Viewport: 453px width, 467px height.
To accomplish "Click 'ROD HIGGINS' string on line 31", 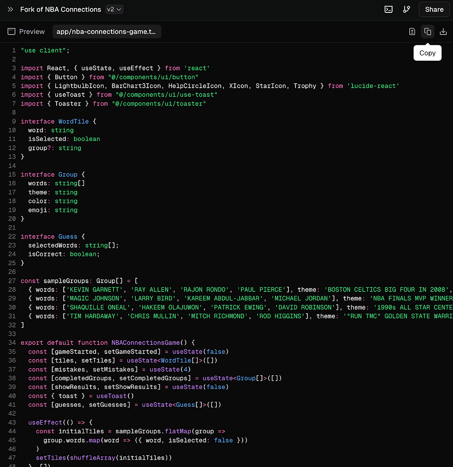I will coord(280,316).
